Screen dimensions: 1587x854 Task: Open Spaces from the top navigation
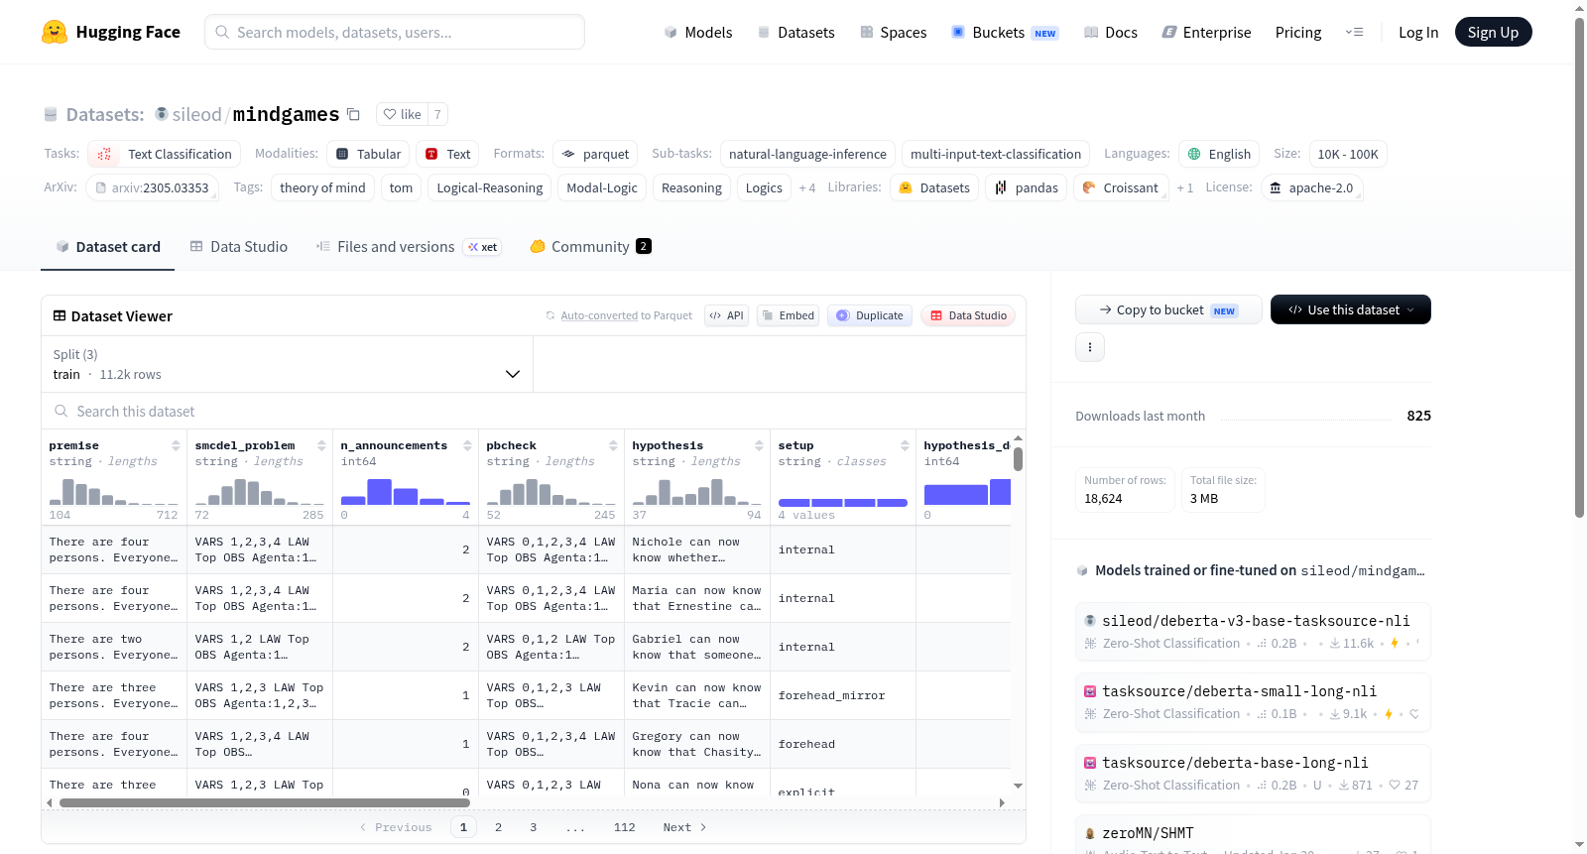[893, 32]
